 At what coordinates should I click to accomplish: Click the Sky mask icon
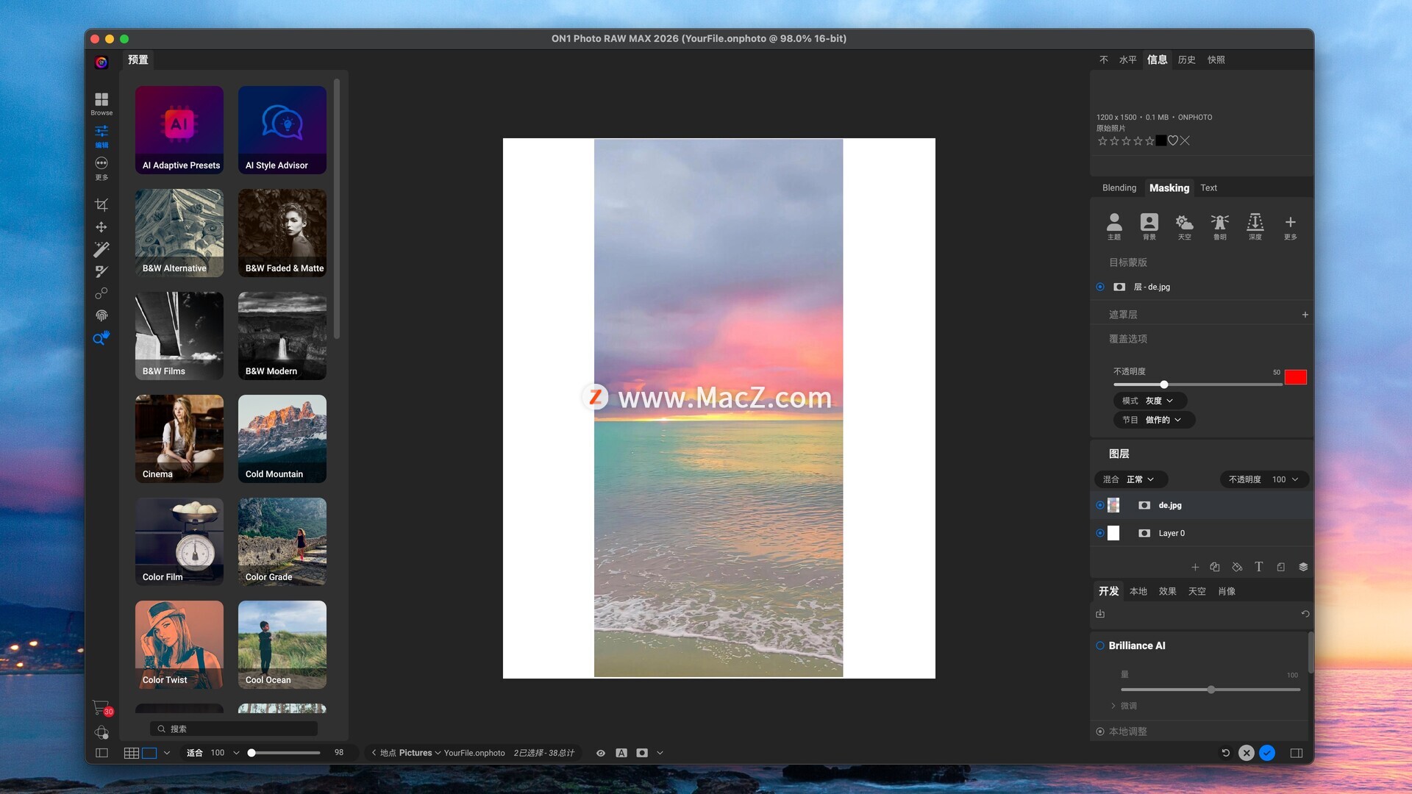(x=1184, y=225)
